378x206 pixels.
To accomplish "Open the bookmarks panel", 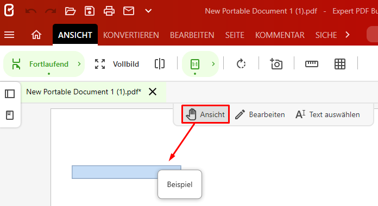I will (x=10, y=115).
